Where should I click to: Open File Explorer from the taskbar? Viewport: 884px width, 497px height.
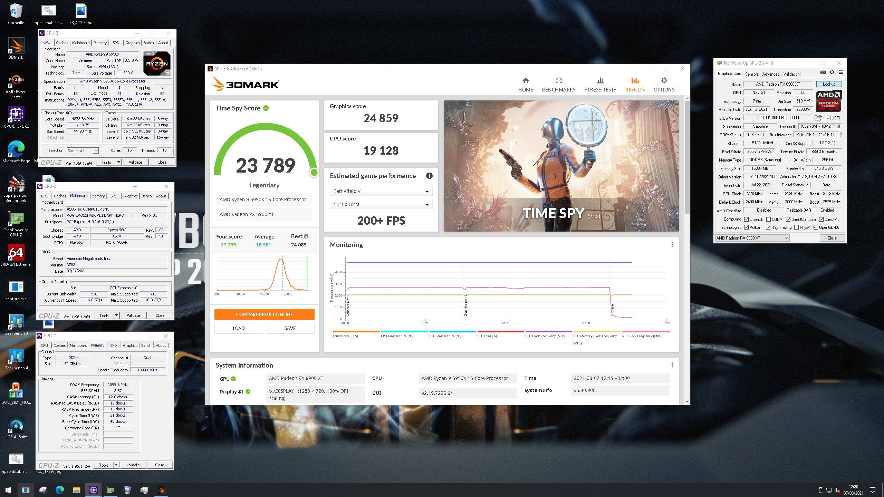76,490
